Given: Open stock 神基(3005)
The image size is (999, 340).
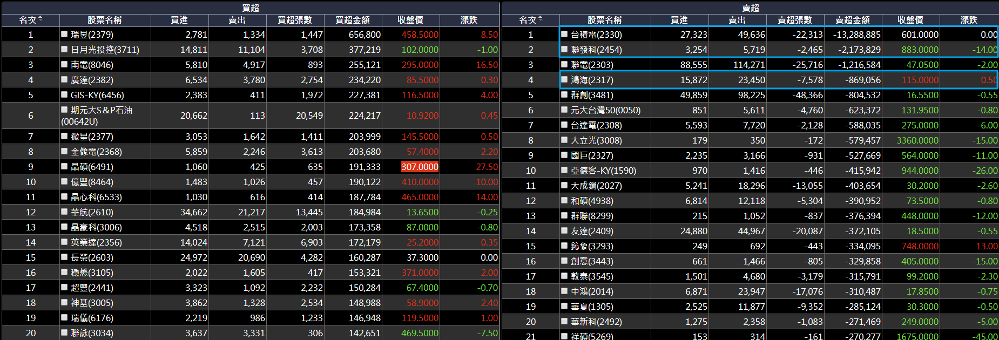Looking at the screenshot, I should 92,303.
